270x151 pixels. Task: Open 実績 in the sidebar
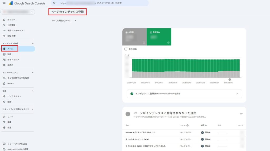tap(9, 122)
